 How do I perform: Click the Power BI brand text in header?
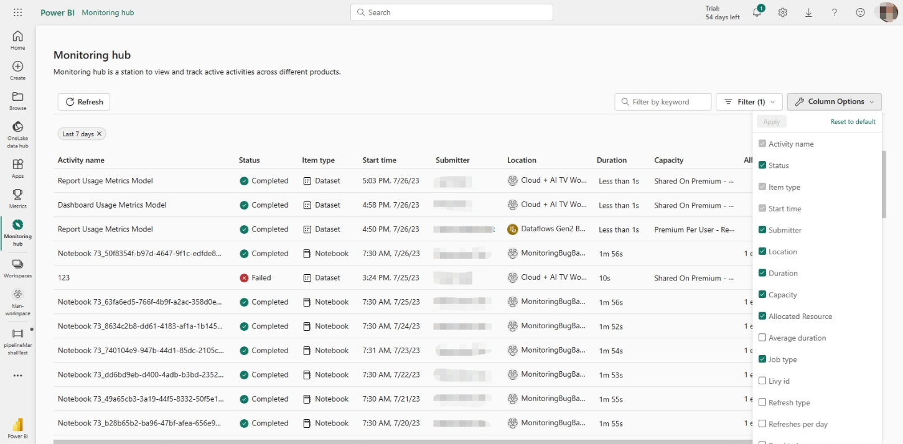[58, 12]
